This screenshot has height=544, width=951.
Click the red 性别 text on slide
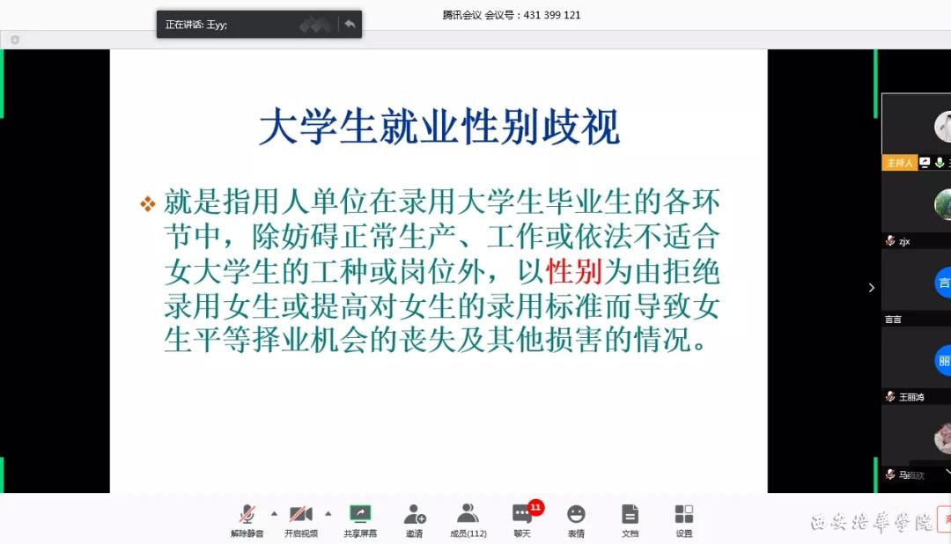click(x=572, y=271)
